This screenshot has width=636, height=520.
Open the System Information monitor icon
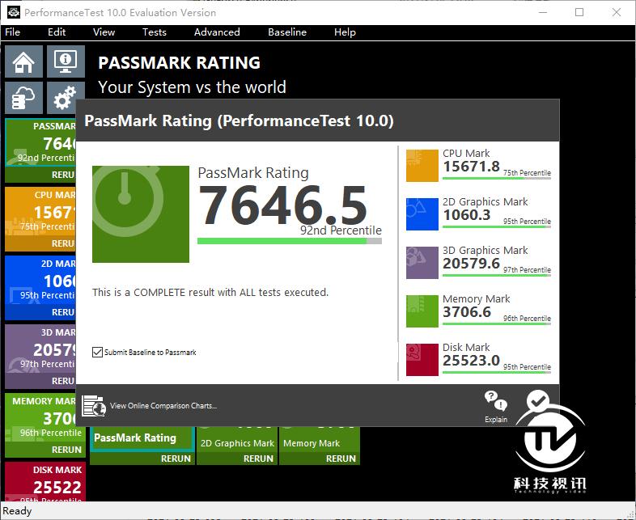pyautogui.click(x=66, y=61)
